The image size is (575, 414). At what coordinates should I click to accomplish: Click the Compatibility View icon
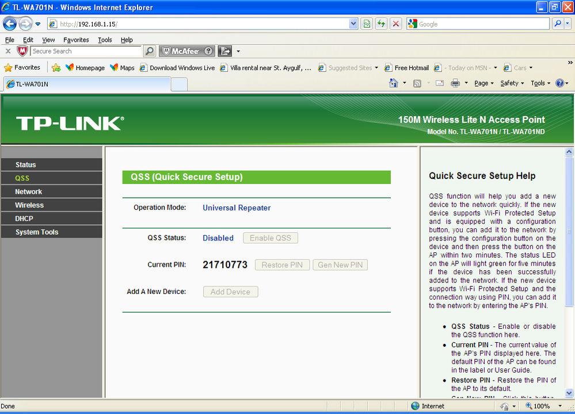(367, 24)
